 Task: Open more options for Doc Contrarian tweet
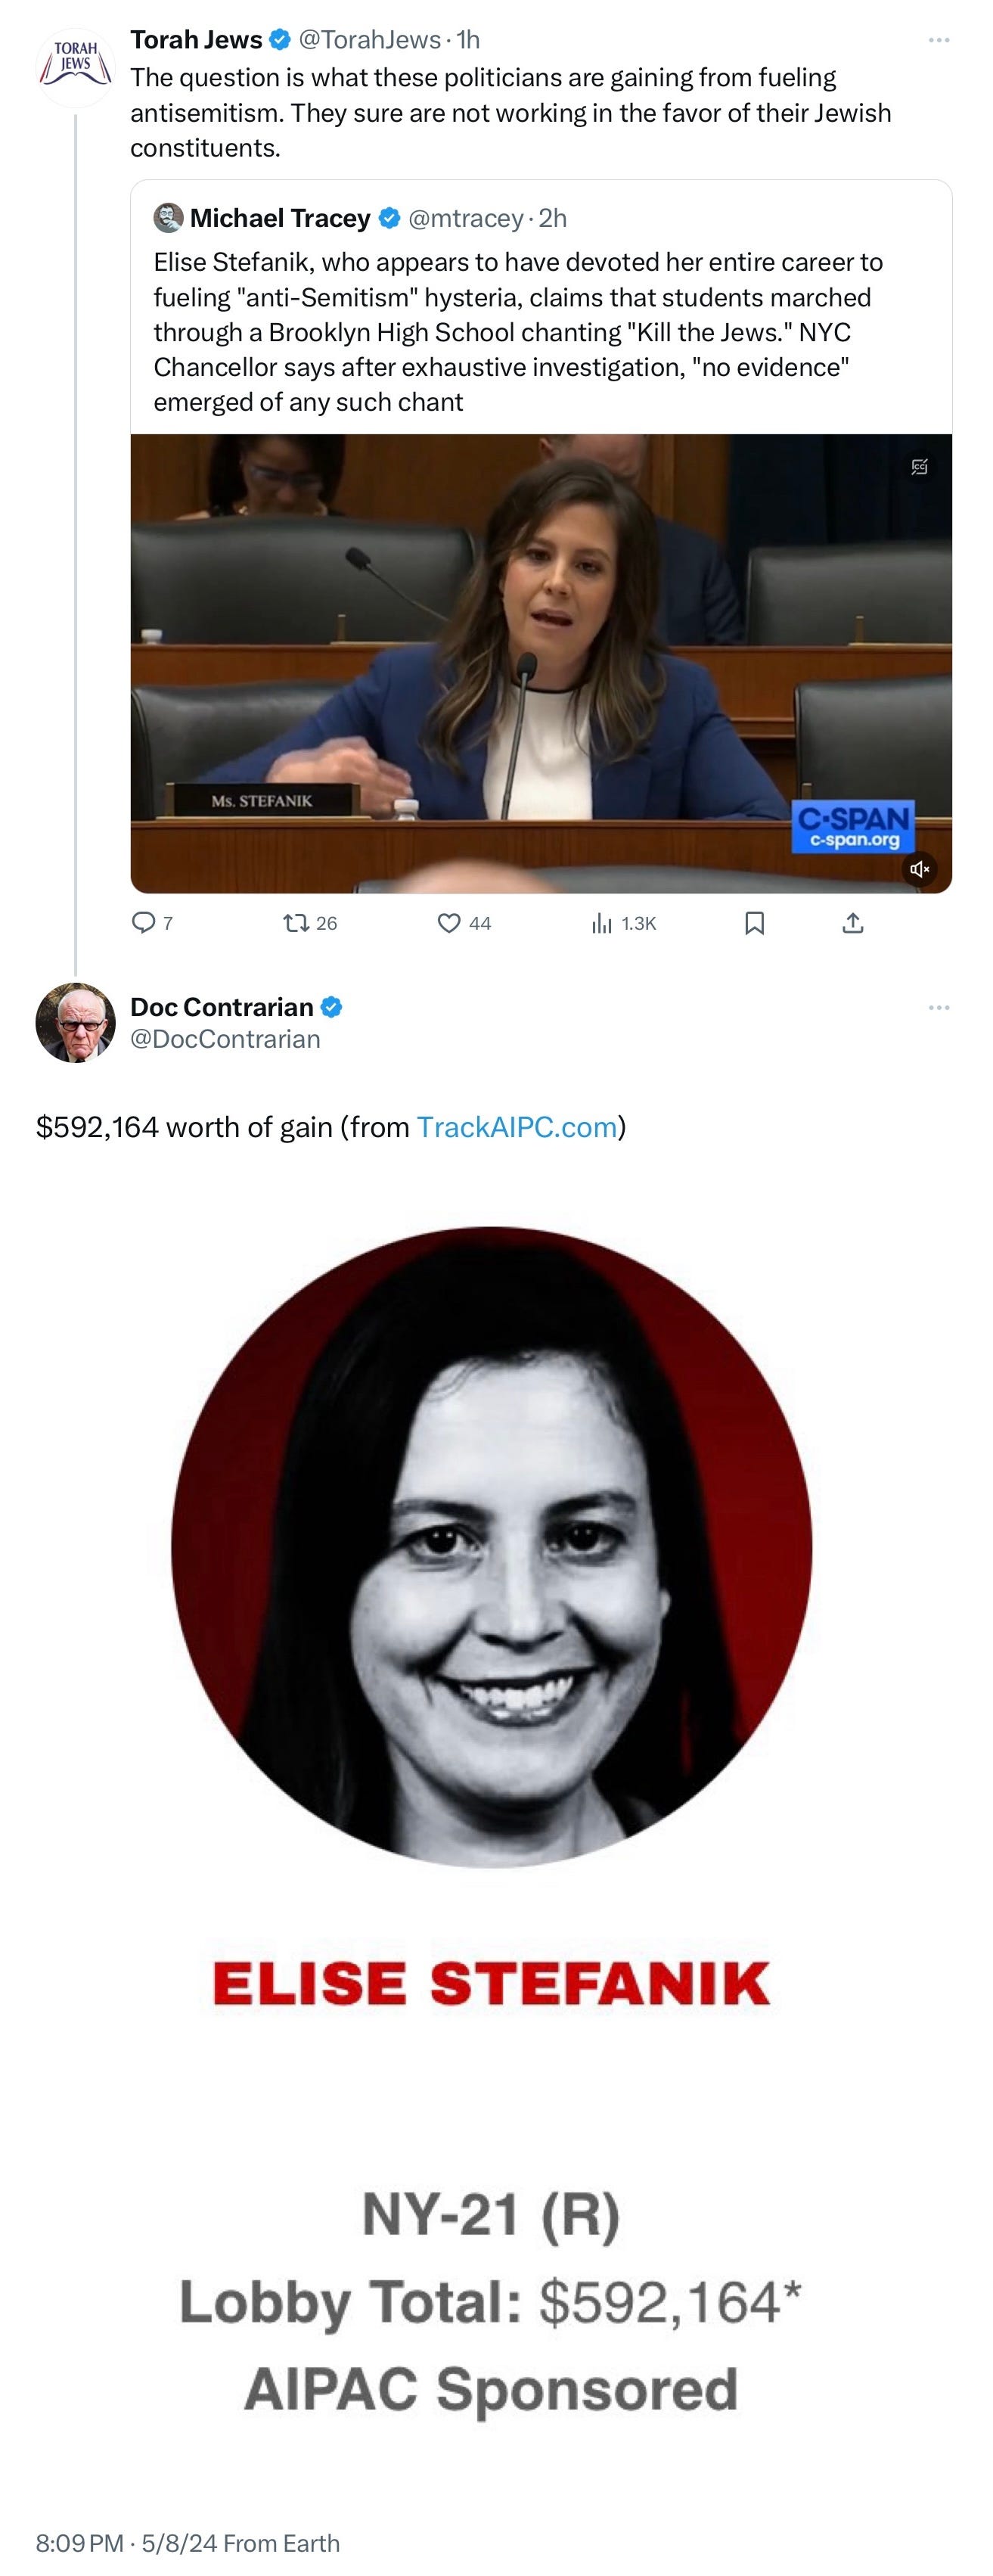pyautogui.click(x=938, y=1007)
